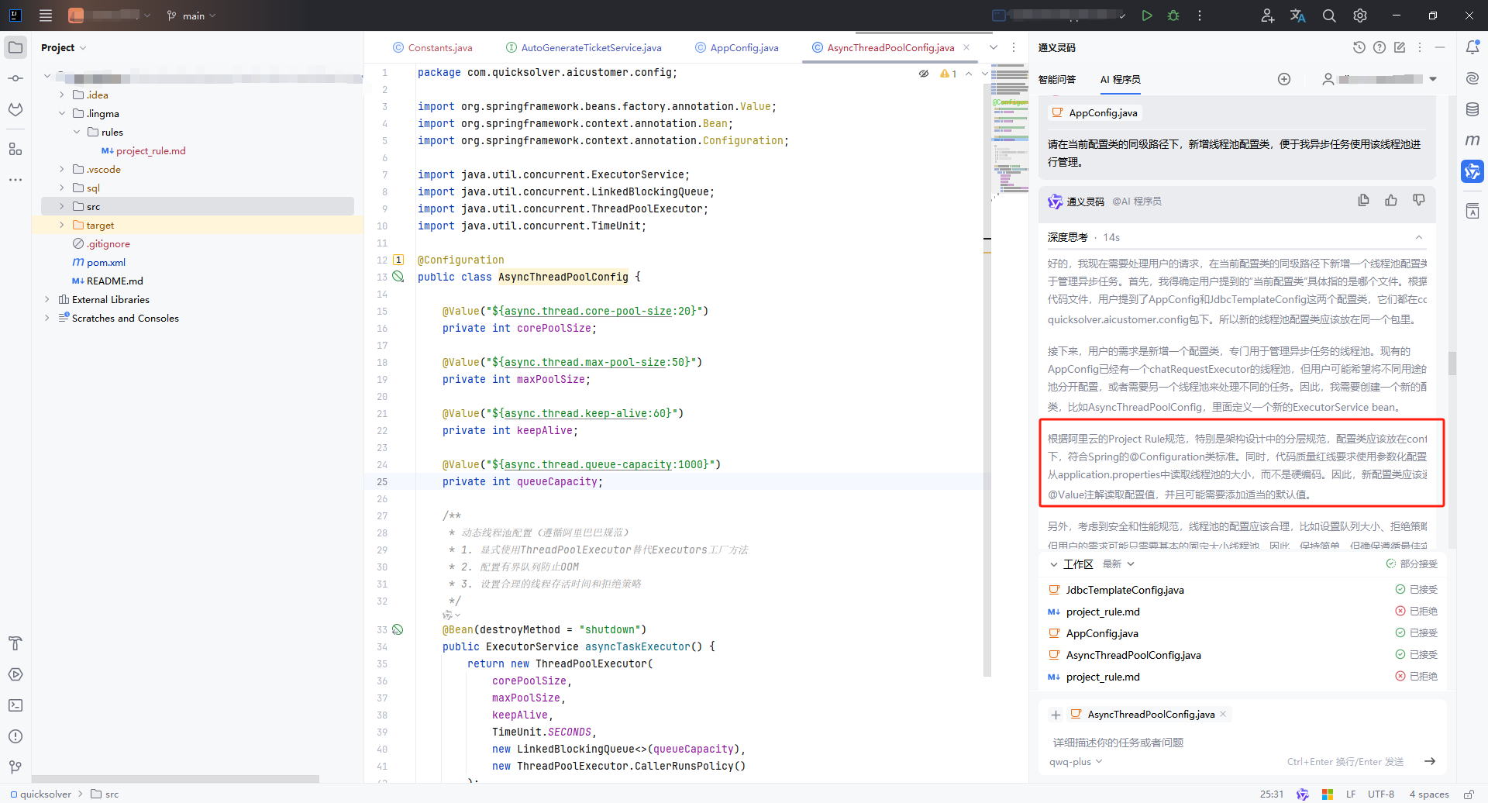Open the Database tool window
The height and width of the screenshot is (803, 1488).
coord(1472,109)
